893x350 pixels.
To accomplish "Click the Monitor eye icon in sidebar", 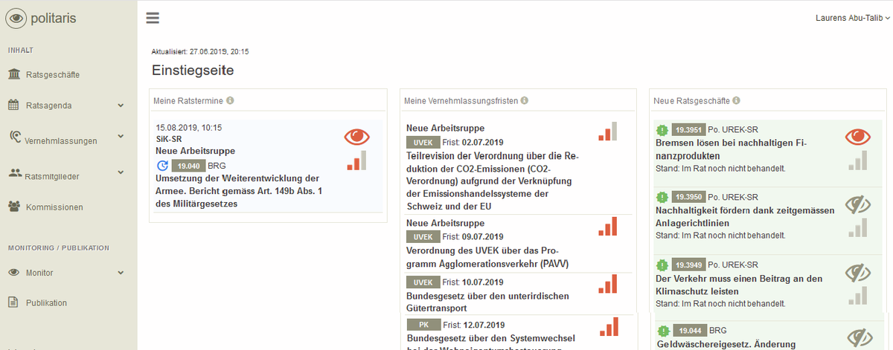I will pos(13,273).
